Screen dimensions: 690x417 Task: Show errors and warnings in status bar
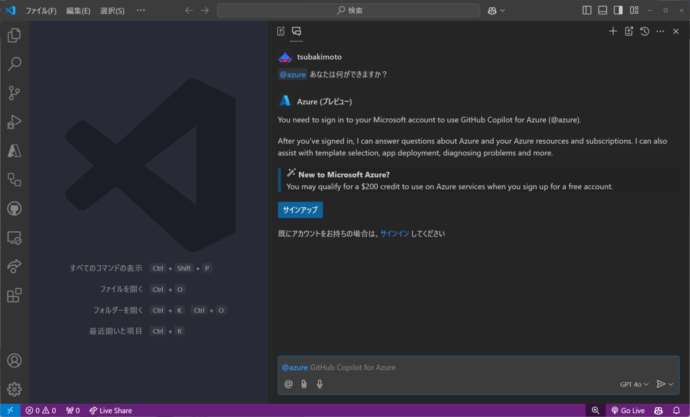click(41, 411)
